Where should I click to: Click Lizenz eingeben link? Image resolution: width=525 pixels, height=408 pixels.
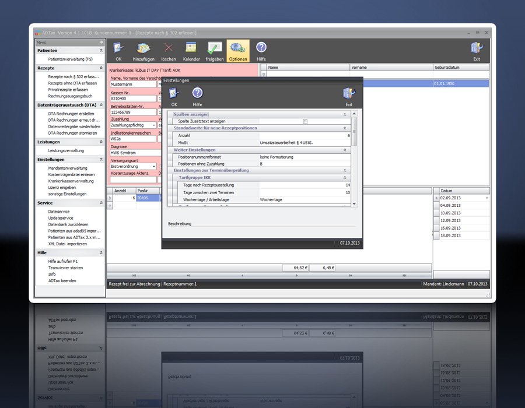tap(62, 188)
